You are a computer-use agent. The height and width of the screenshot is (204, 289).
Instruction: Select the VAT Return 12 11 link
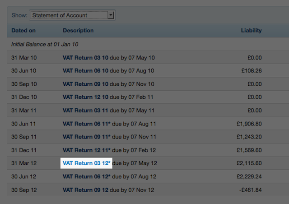[x=86, y=150]
